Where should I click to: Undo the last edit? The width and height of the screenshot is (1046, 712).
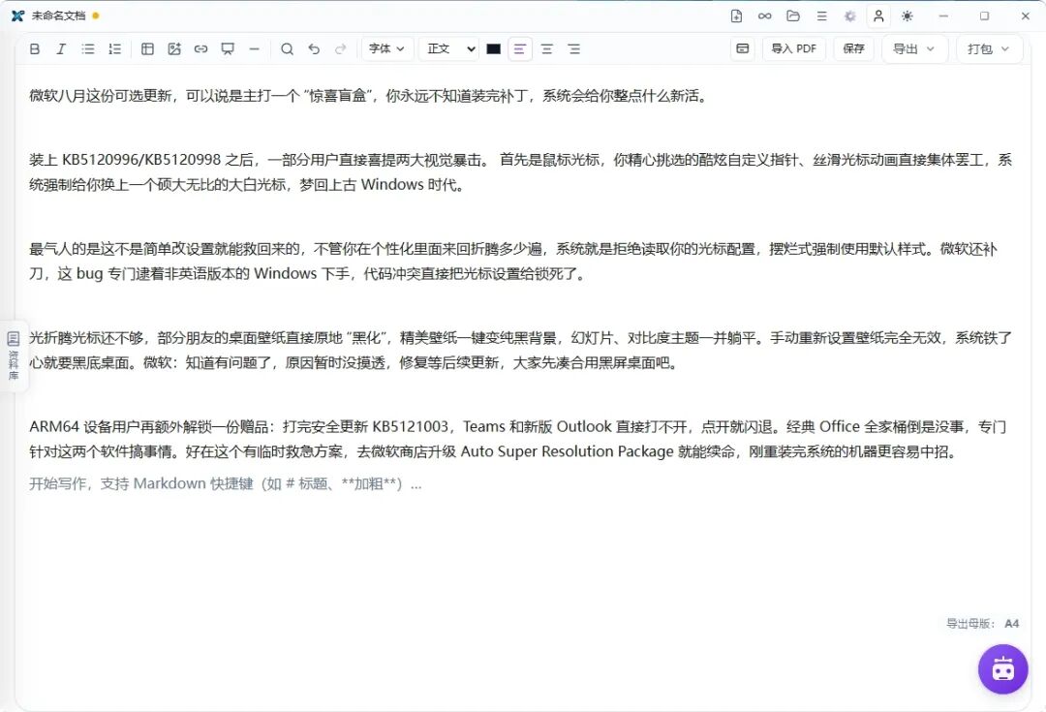pos(314,48)
